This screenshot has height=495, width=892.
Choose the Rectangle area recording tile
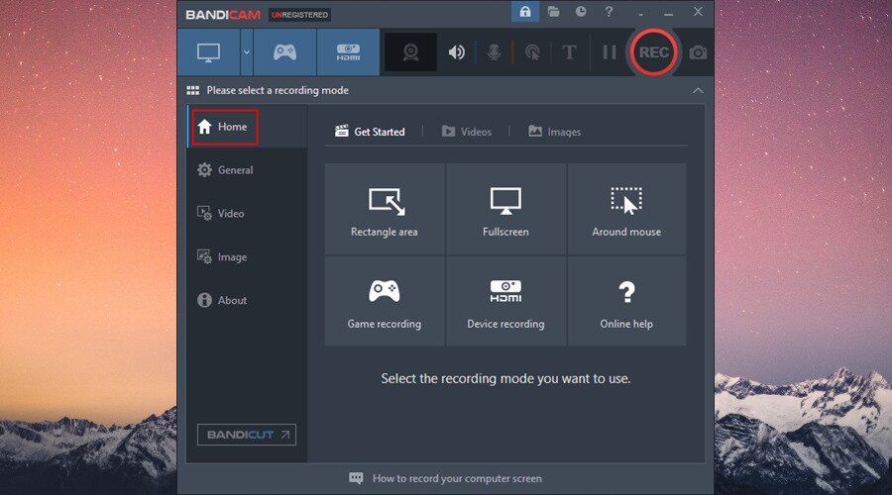tap(385, 210)
